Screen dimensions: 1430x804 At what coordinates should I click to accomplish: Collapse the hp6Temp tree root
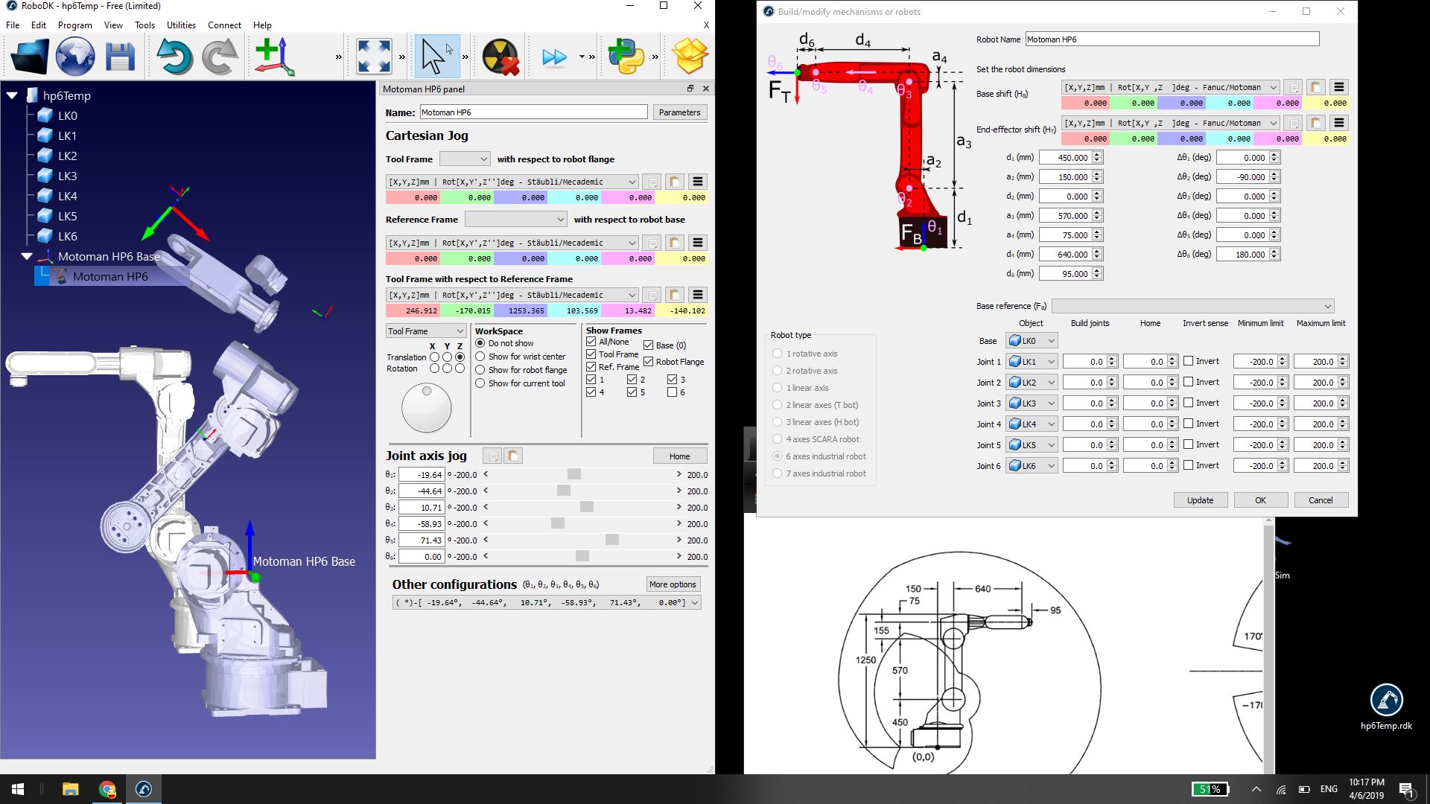tap(12, 95)
